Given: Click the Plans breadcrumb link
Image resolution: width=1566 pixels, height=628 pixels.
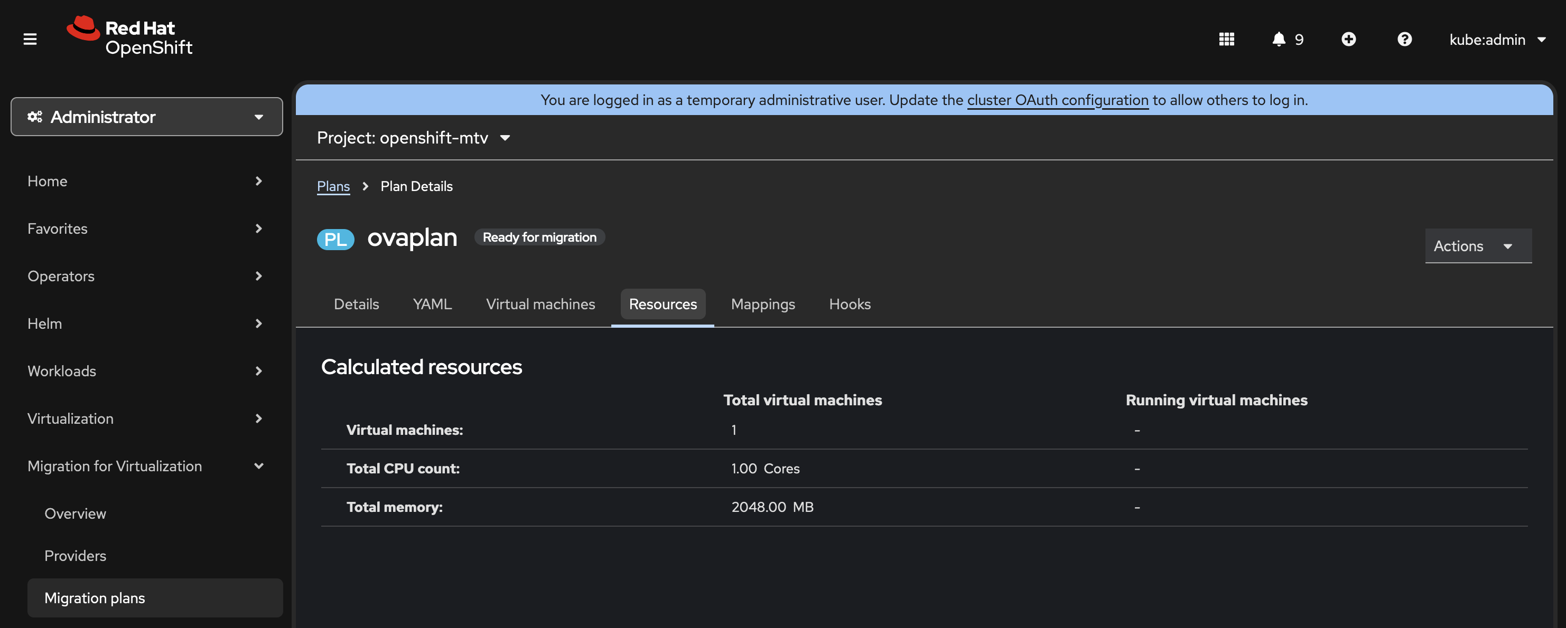Looking at the screenshot, I should (x=333, y=186).
